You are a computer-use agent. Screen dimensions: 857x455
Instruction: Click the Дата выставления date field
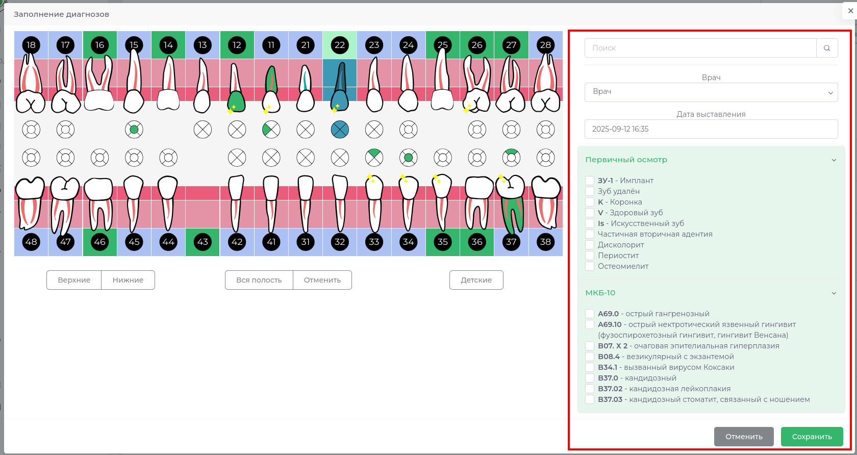pyautogui.click(x=711, y=129)
